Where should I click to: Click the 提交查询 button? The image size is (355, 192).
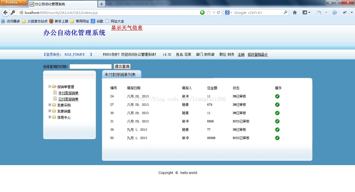point(122,66)
